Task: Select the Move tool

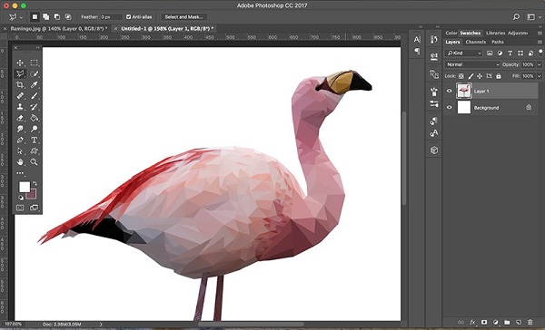Action: point(20,63)
